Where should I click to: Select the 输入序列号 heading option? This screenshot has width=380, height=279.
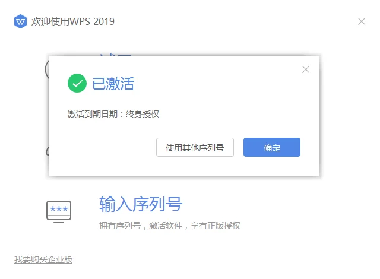[141, 204]
